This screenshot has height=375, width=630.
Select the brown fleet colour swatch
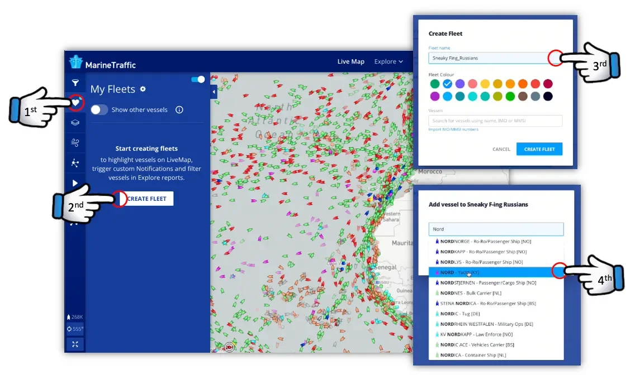click(523, 96)
